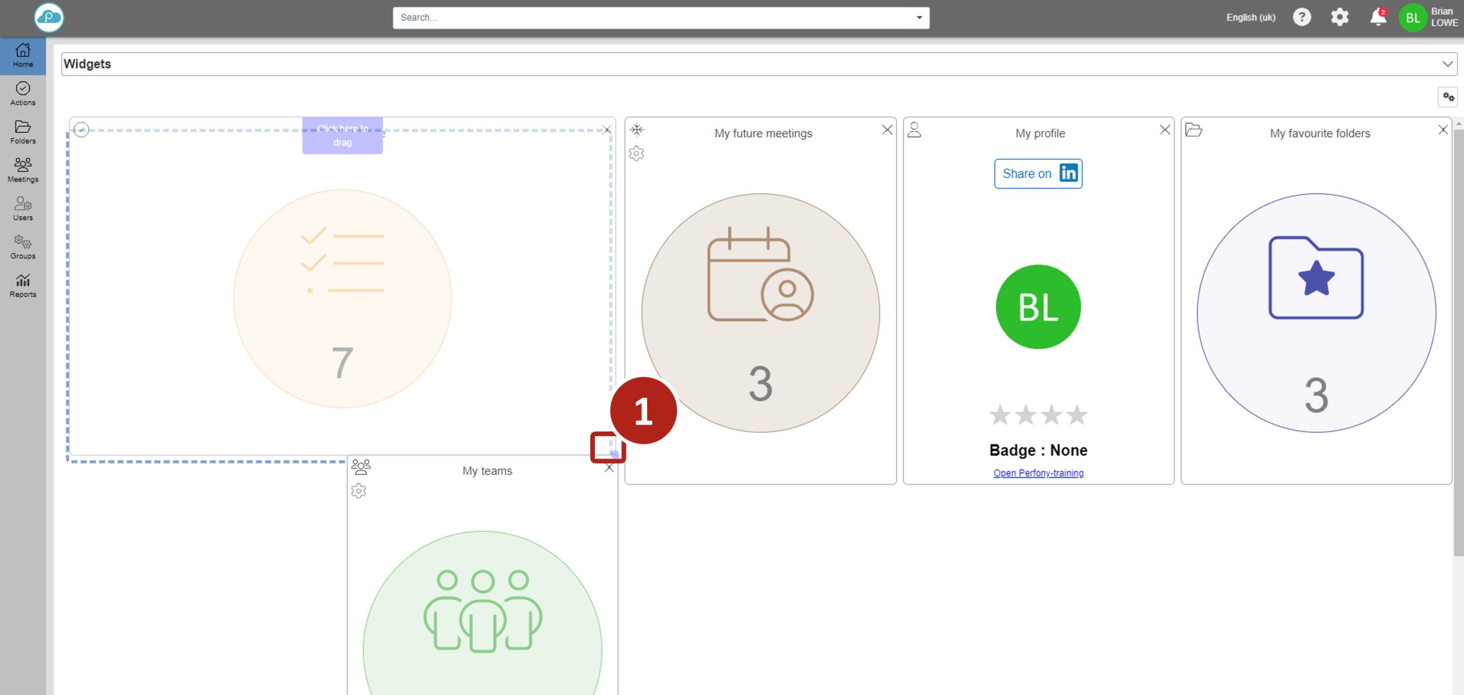Open the Actions sidebar section
This screenshot has width=1464, height=695.
(23, 94)
